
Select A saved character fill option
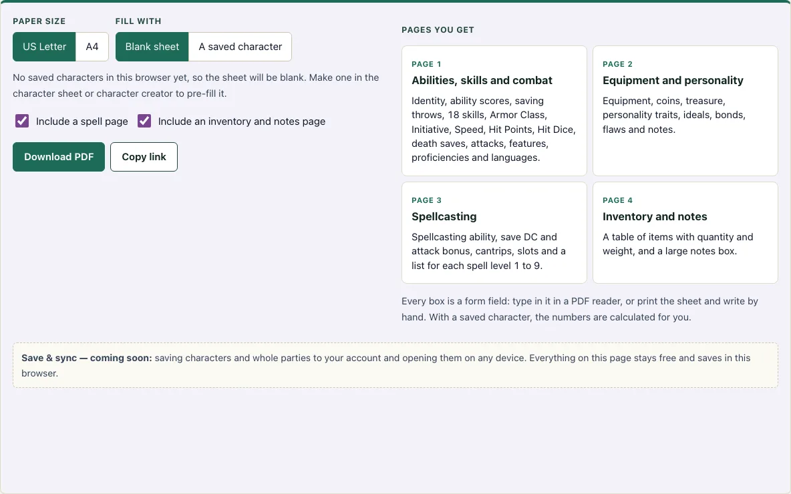(240, 47)
